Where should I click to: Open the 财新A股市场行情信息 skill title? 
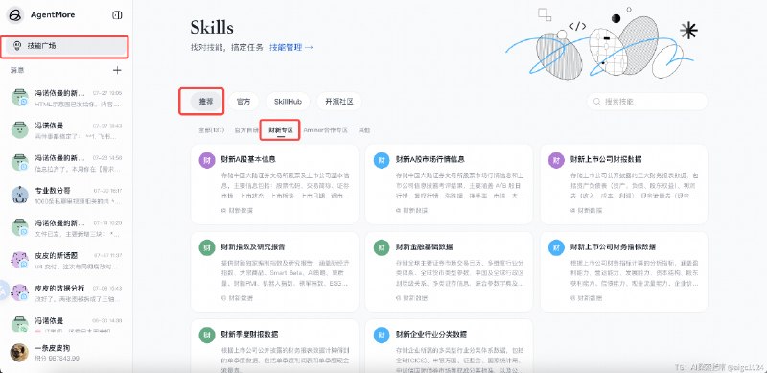tap(430, 159)
